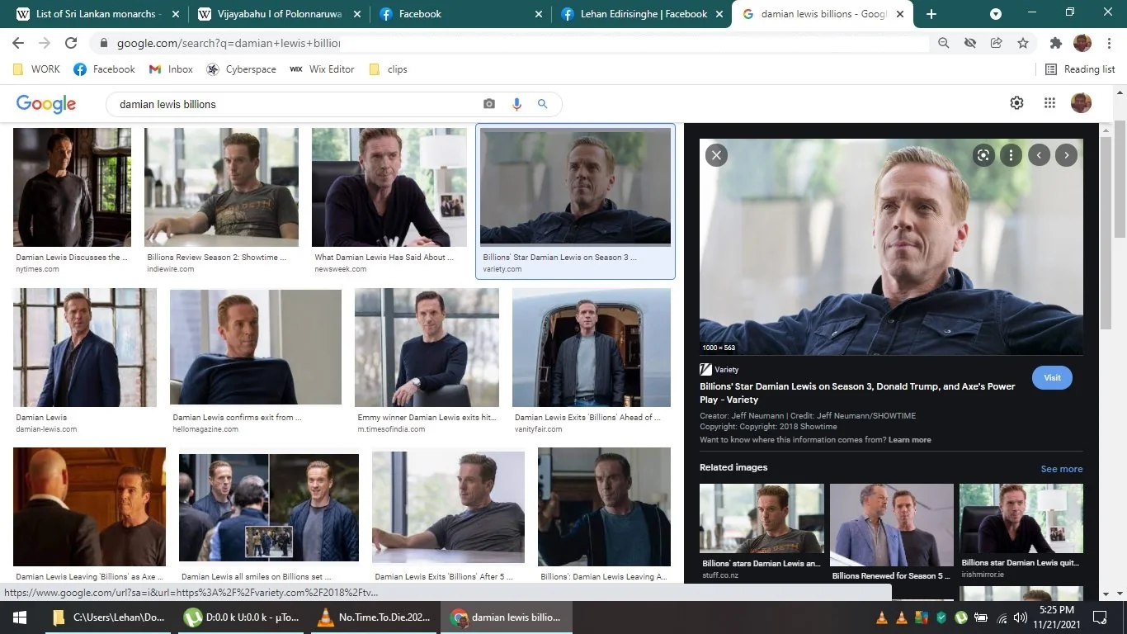Open the Chrome three-dot menu

pyautogui.click(x=1108, y=43)
